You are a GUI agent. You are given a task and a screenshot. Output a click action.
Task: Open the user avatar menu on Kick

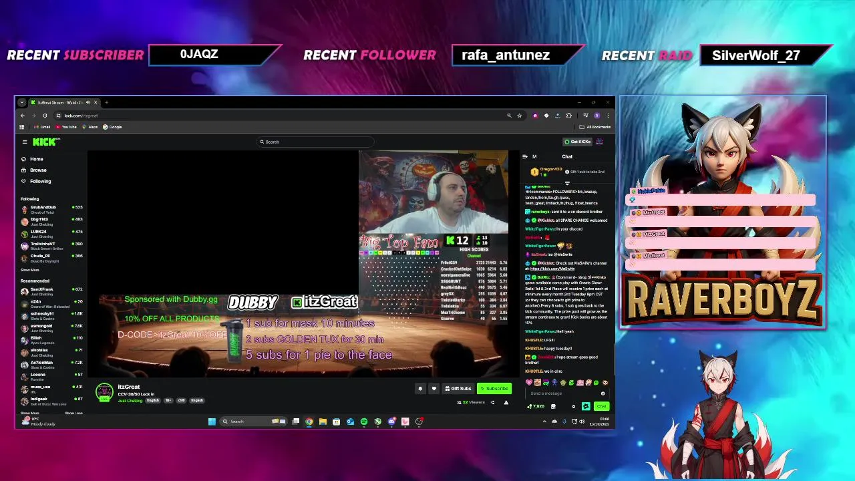(x=600, y=142)
